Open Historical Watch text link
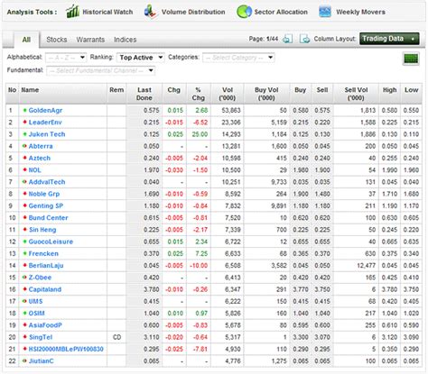The width and height of the screenshot is (428, 374). tap(107, 12)
